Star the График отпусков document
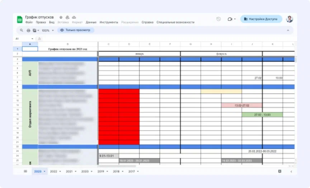 pos(61,17)
